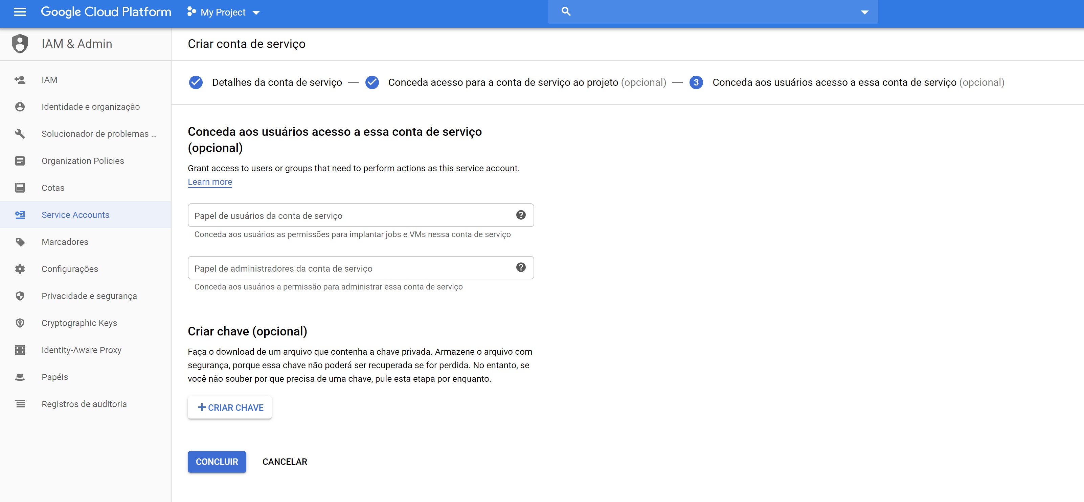Click the 'Criar chave (opcional)' heading
The width and height of the screenshot is (1084, 502).
pyautogui.click(x=247, y=331)
